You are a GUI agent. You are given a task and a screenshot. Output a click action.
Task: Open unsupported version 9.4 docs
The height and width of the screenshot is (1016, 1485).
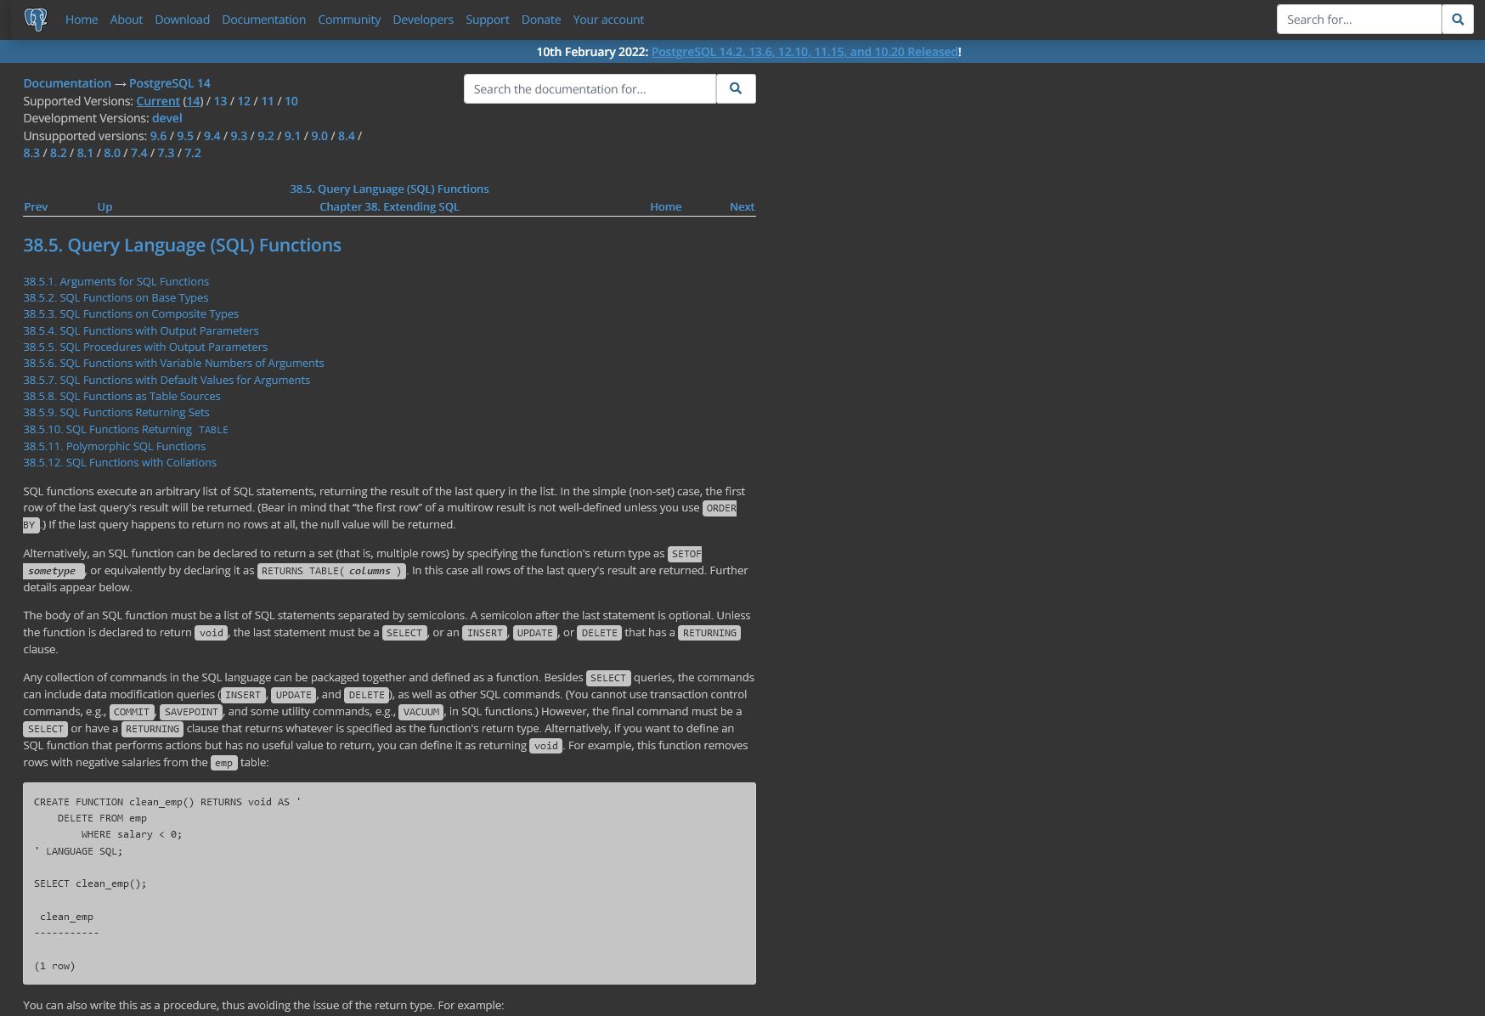pos(212,136)
